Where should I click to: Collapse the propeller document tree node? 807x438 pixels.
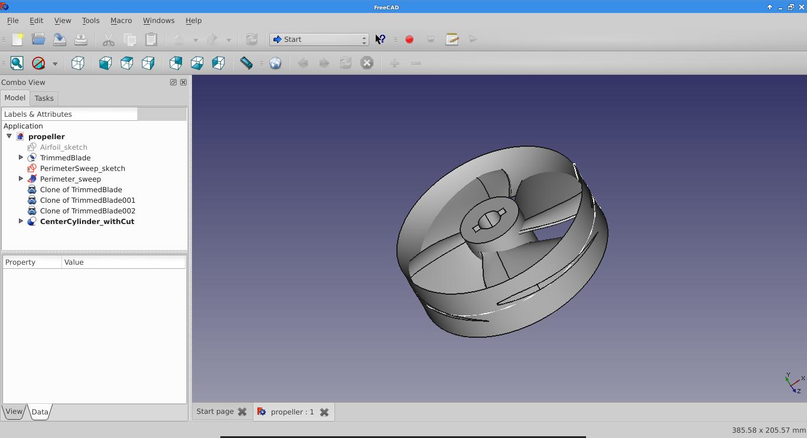coord(9,136)
